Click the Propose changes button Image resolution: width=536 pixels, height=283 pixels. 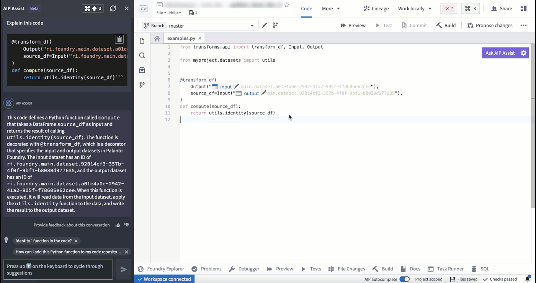click(490, 26)
